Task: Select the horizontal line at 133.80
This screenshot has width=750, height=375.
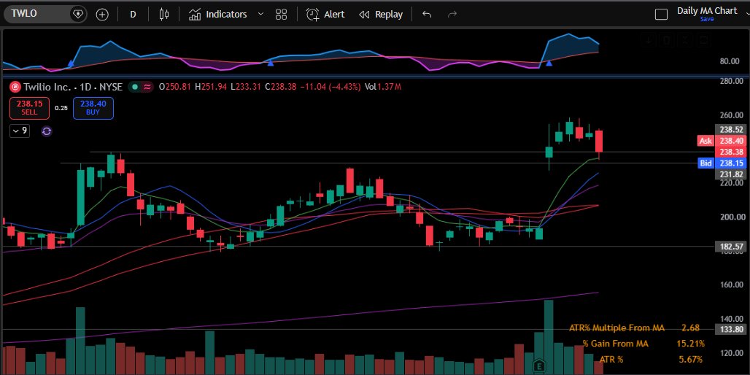Action: click(x=359, y=330)
